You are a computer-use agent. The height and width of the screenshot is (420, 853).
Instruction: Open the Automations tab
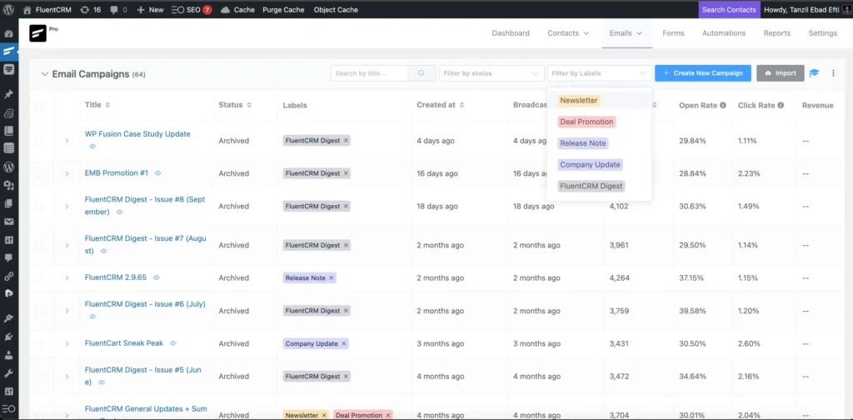pos(723,33)
